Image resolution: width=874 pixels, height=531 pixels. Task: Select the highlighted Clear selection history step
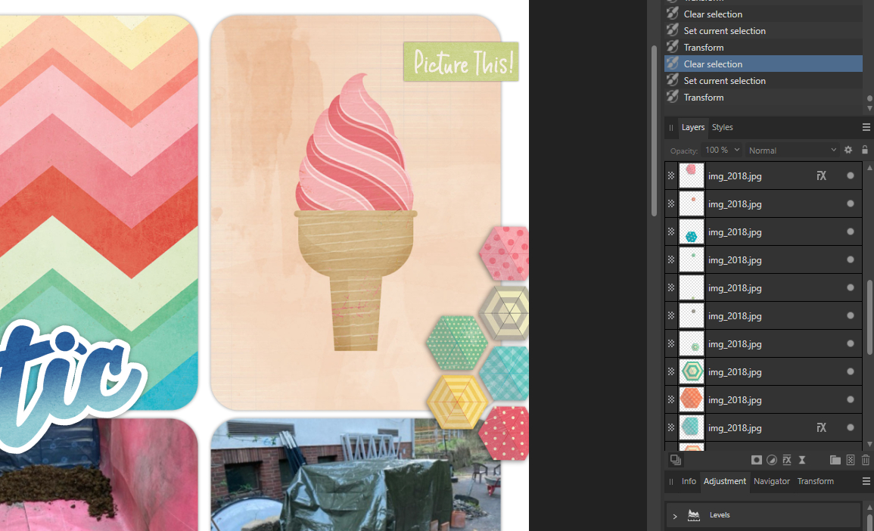coord(764,64)
